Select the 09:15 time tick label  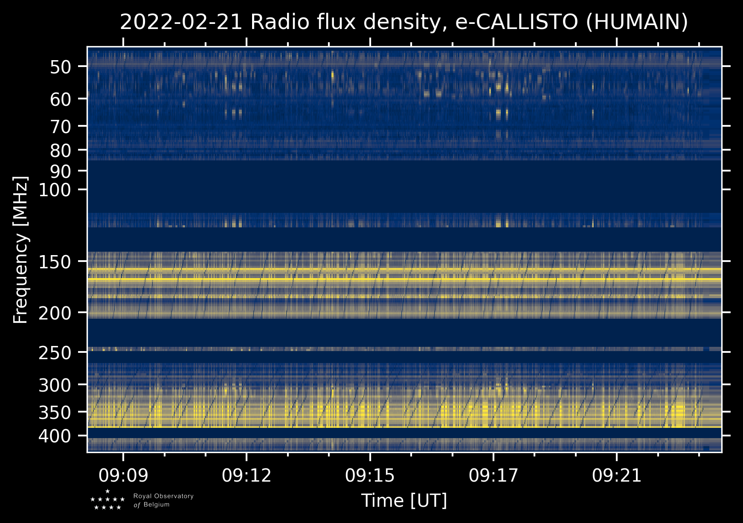click(x=370, y=475)
